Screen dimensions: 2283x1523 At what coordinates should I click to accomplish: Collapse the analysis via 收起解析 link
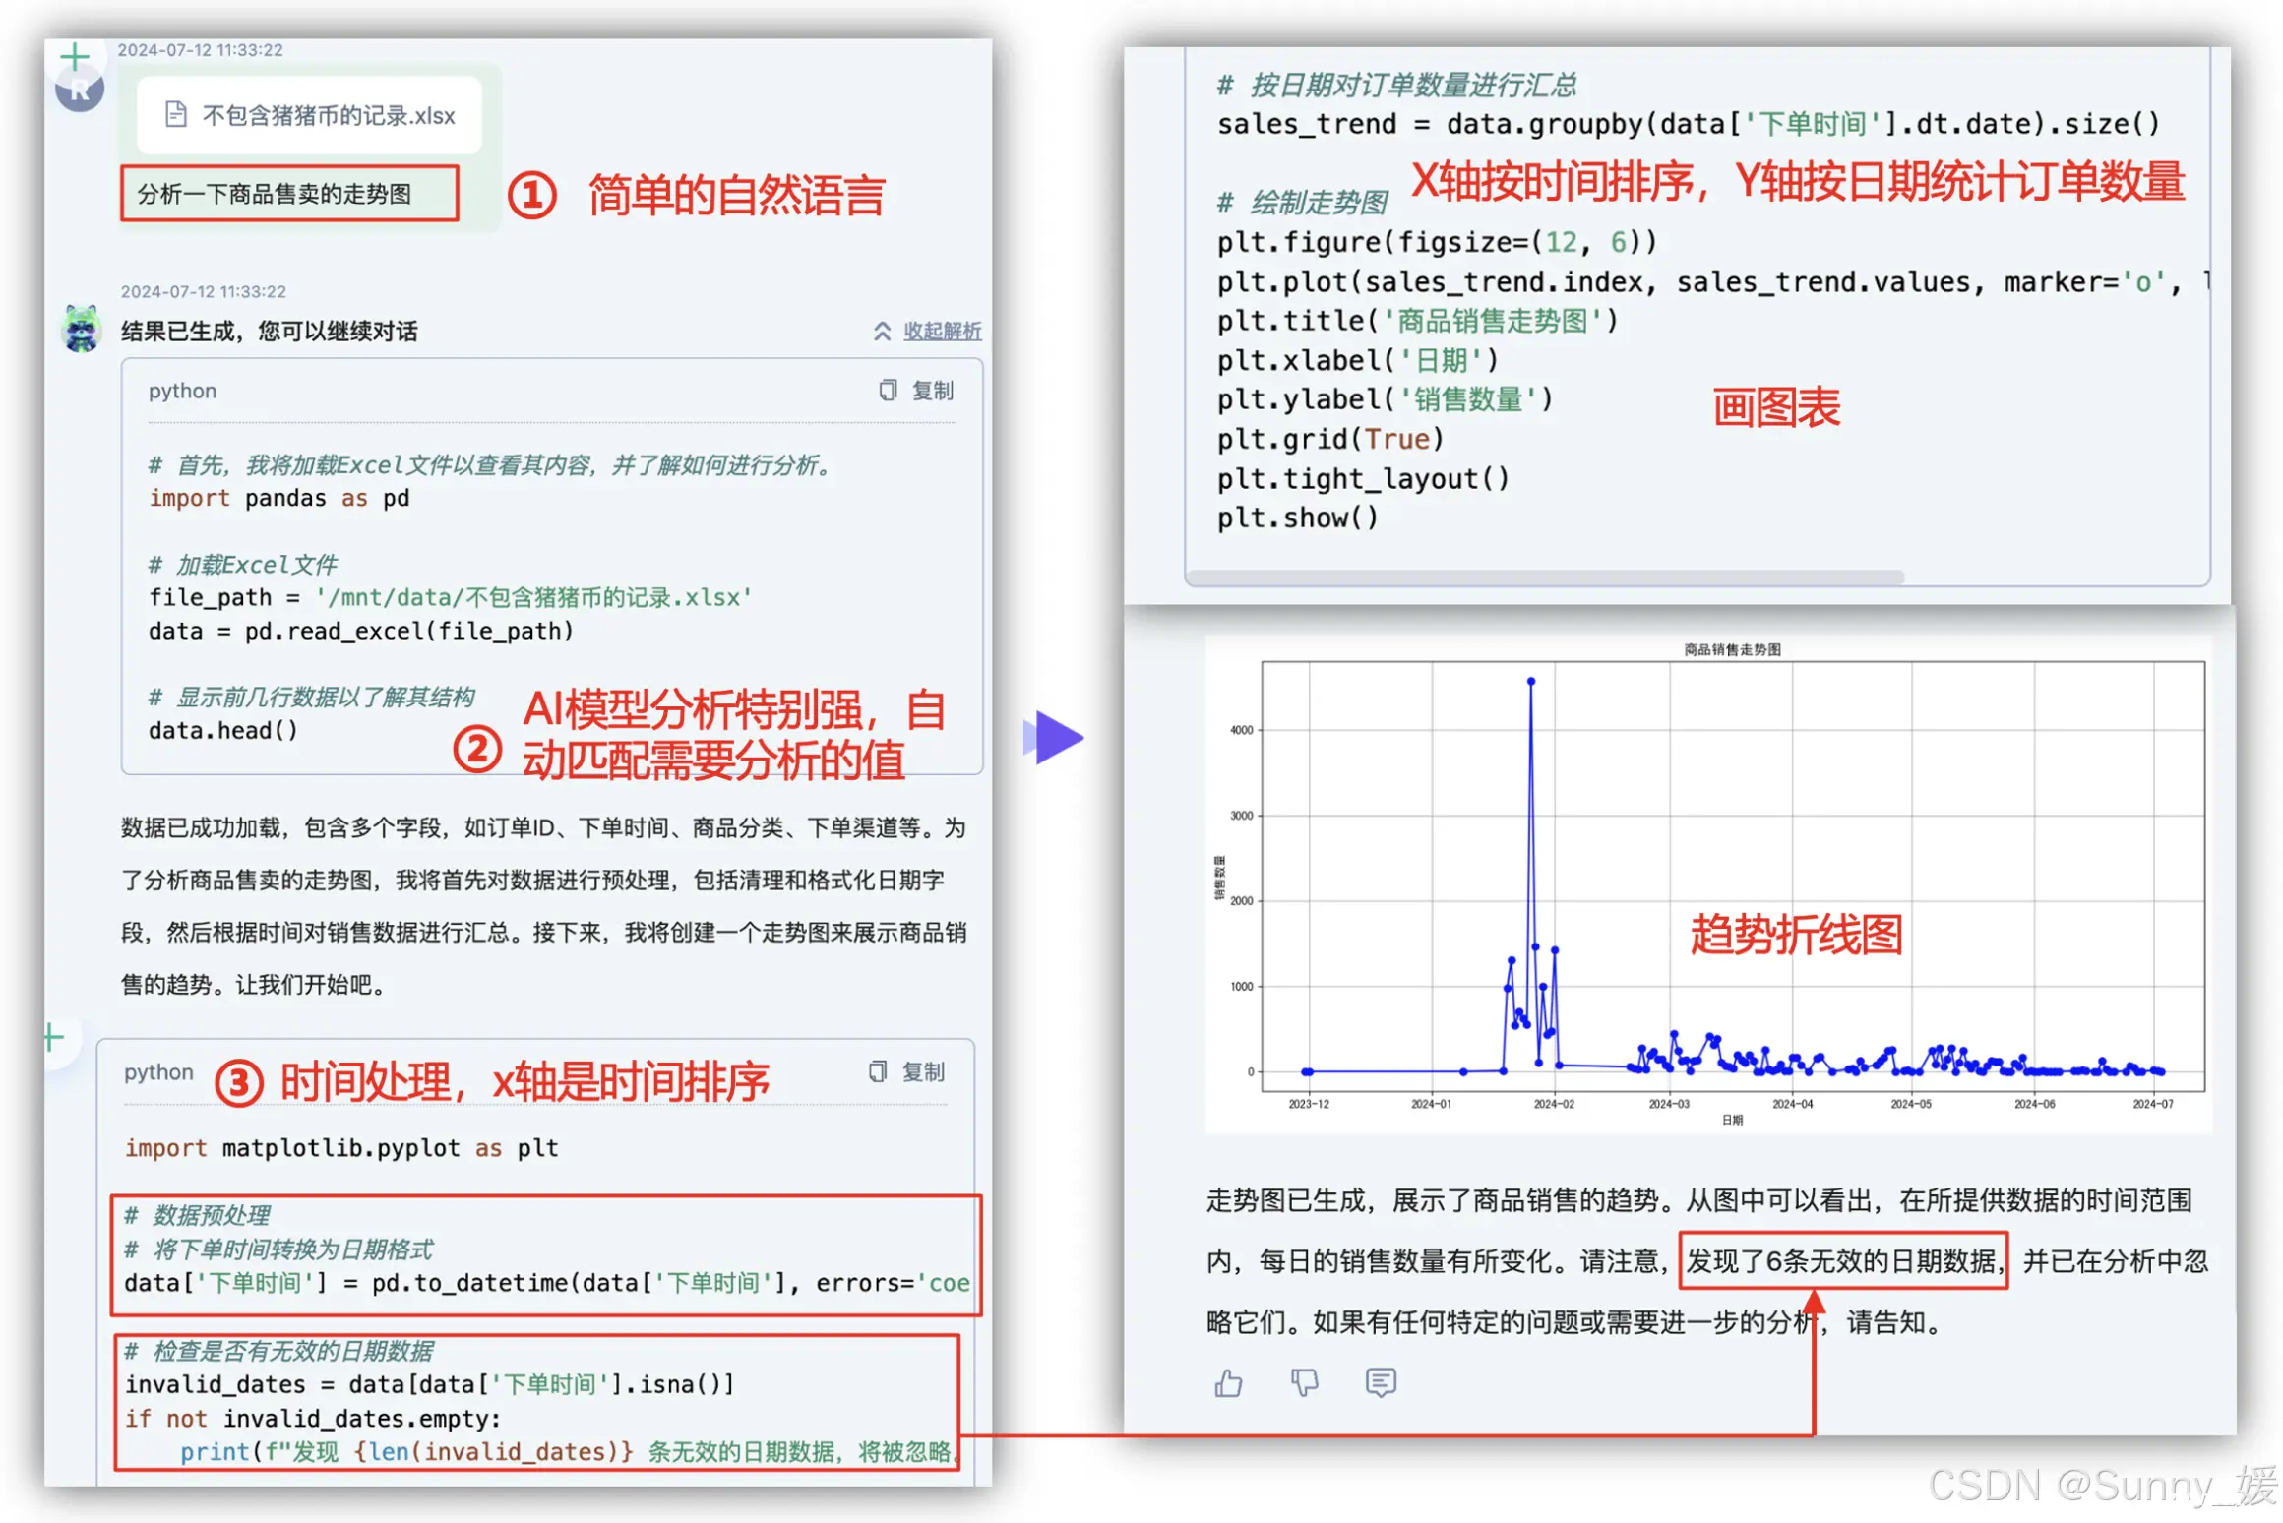pos(942,331)
